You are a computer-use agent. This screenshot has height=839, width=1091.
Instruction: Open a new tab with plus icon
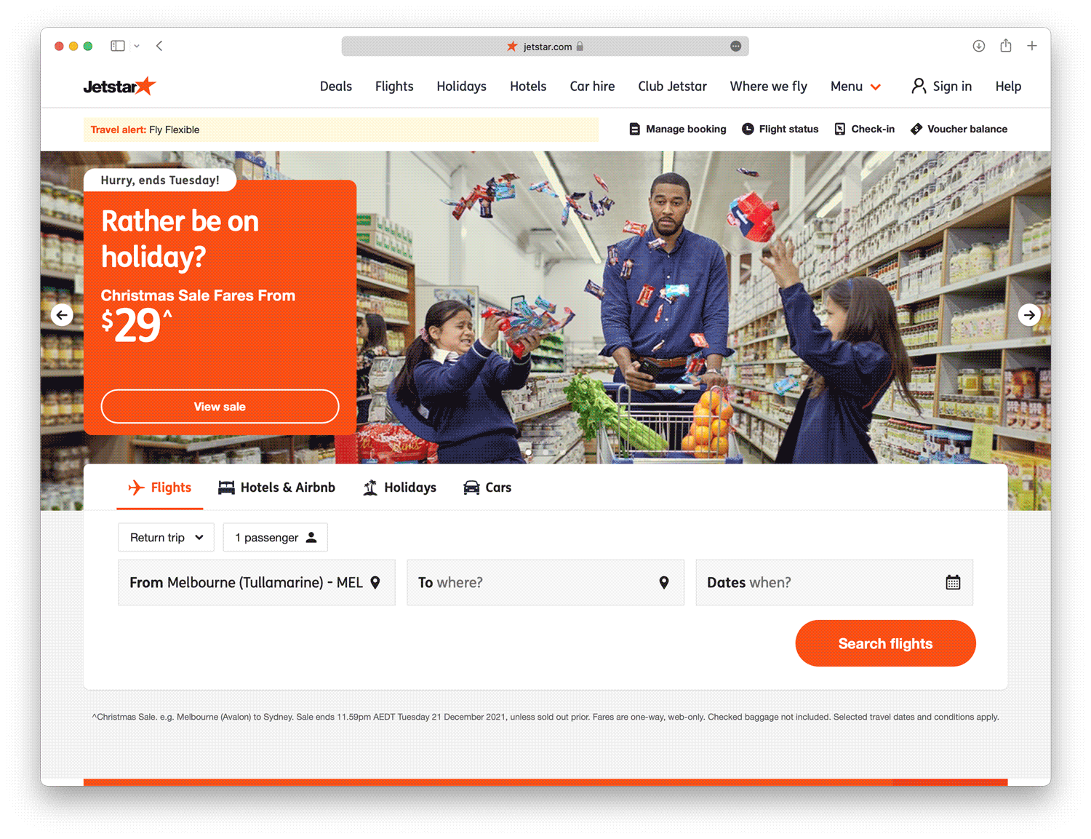[x=1032, y=46]
